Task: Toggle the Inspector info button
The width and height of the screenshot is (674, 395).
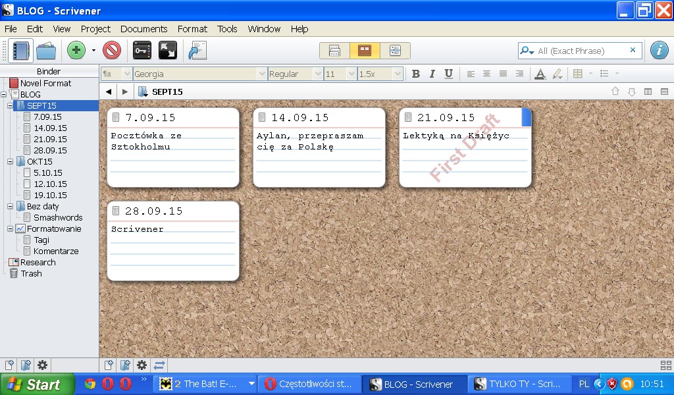Action: tap(660, 50)
